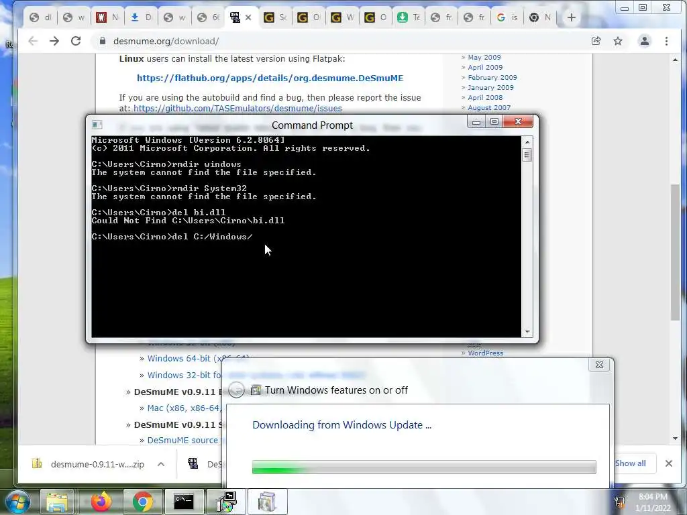Launch Firefox from taskbar

(x=101, y=502)
